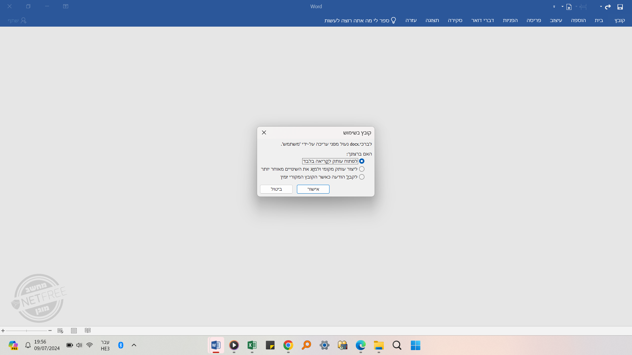Click the Redo arrow icon
The width and height of the screenshot is (632, 355).
pos(608,7)
